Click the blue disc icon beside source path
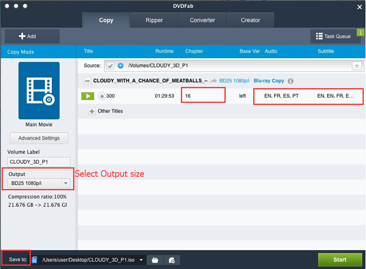Viewport: 366px width, 269px height. pos(121,65)
